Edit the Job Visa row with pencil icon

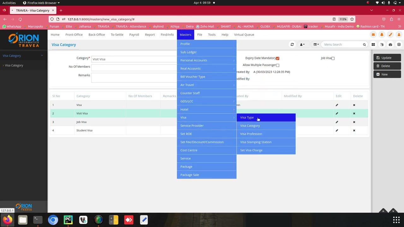[337, 122]
